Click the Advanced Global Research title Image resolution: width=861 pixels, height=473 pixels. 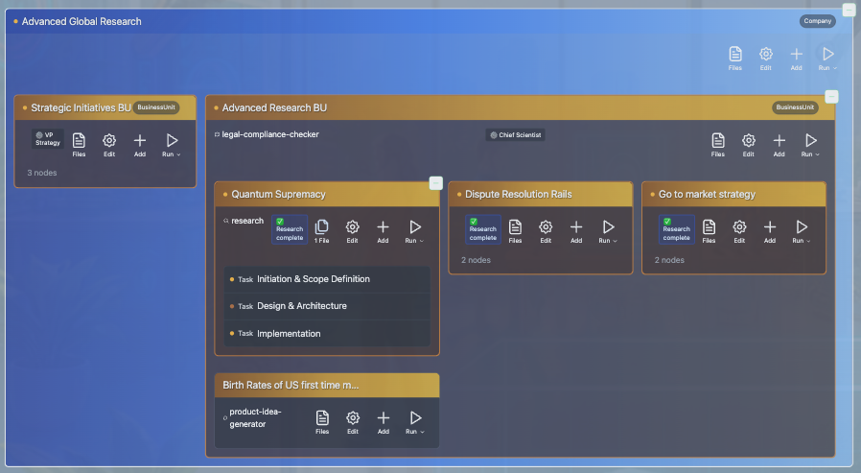coord(81,21)
